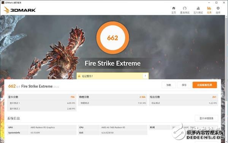Click the validation warning text (验证警告!)
Screen dimensions: 228x143
coord(87,76)
